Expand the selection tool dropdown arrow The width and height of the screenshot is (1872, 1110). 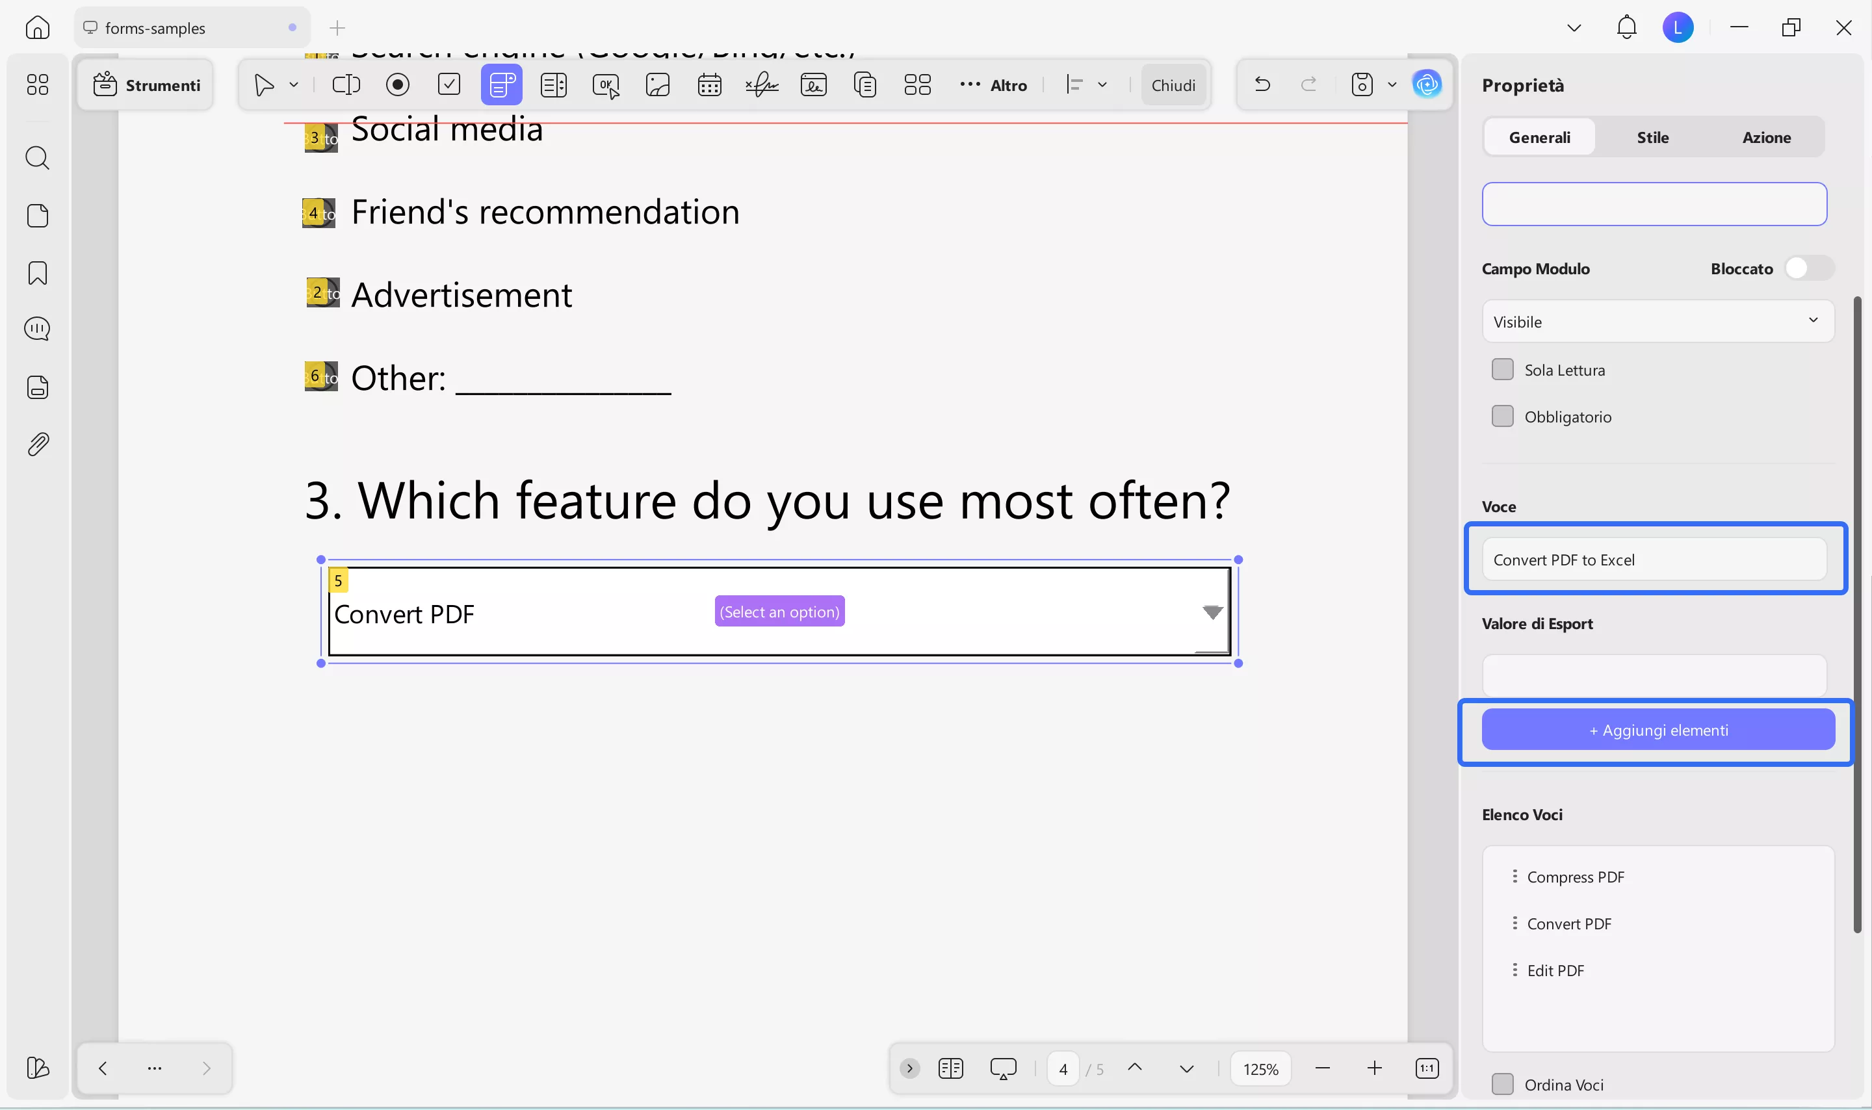(x=294, y=84)
